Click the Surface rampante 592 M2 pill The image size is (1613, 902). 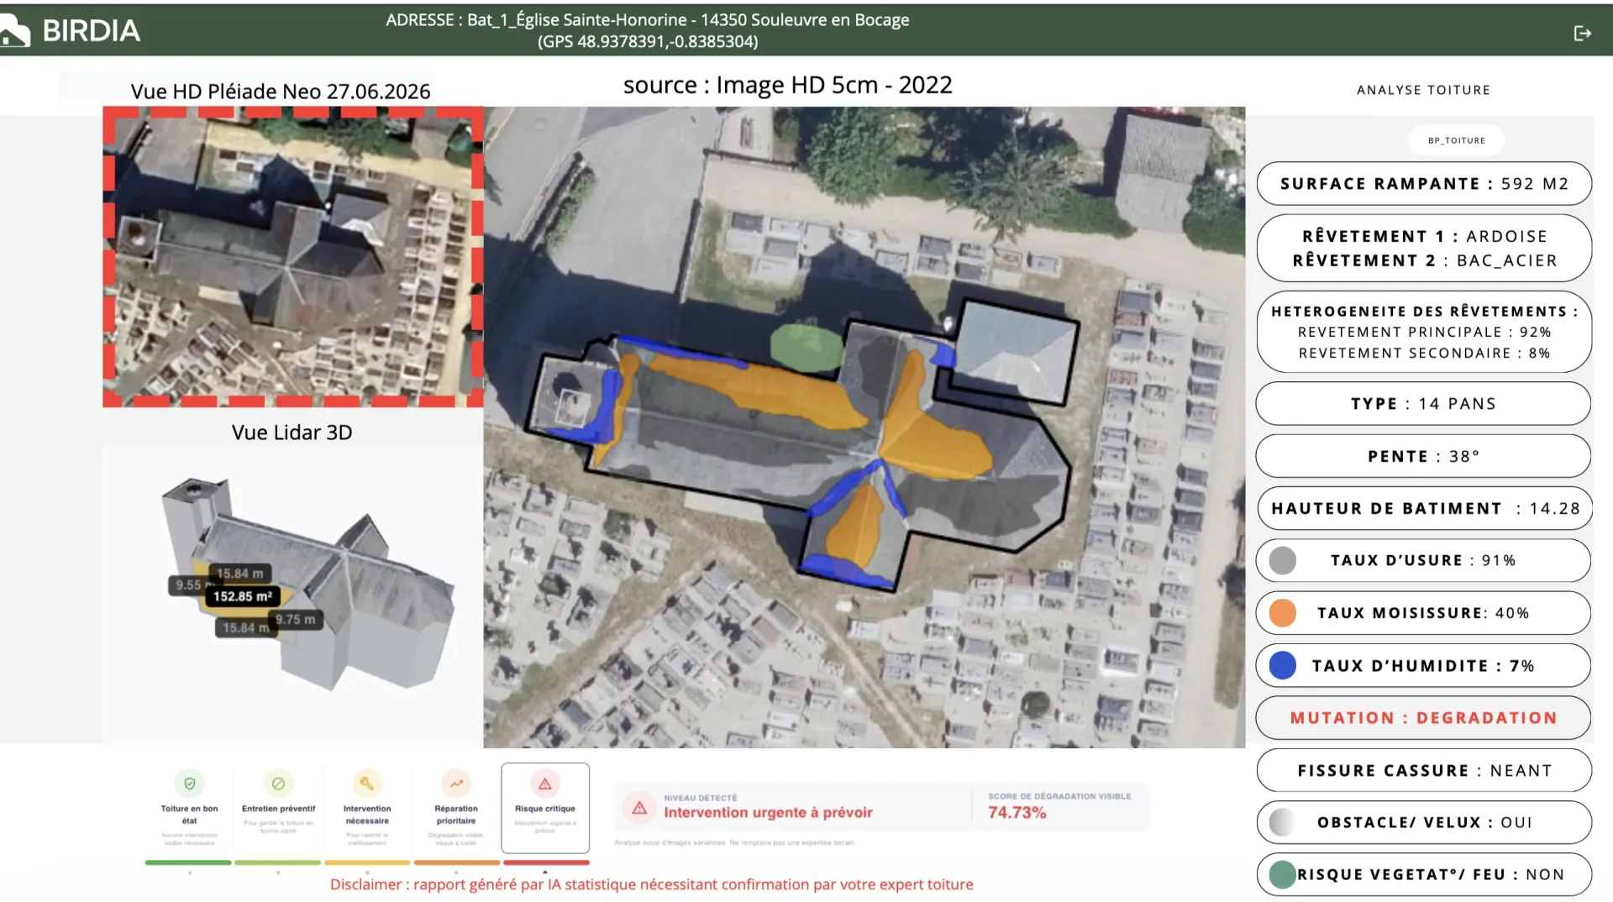pos(1424,184)
